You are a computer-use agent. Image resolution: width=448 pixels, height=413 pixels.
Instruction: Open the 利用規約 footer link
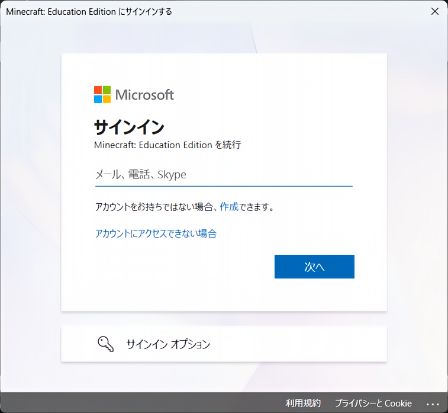pos(303,404)
